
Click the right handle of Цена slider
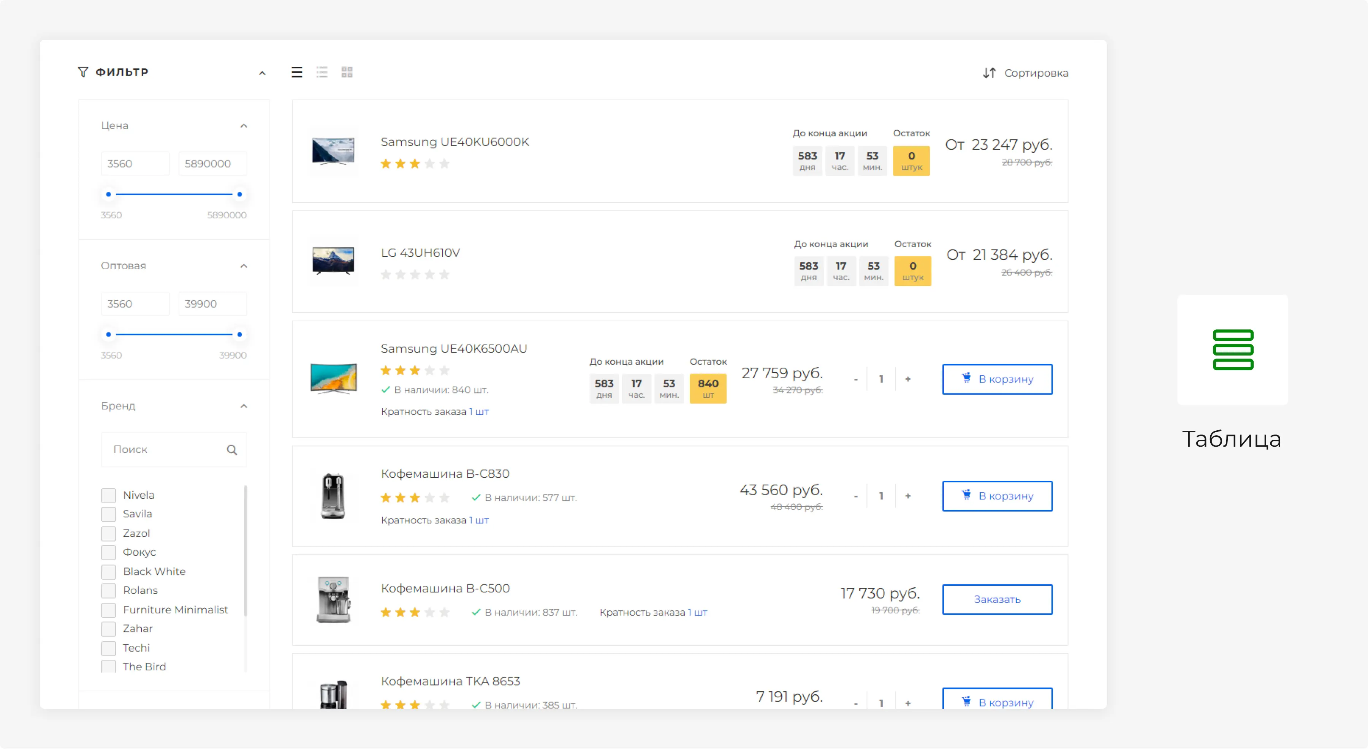[239, 194]
